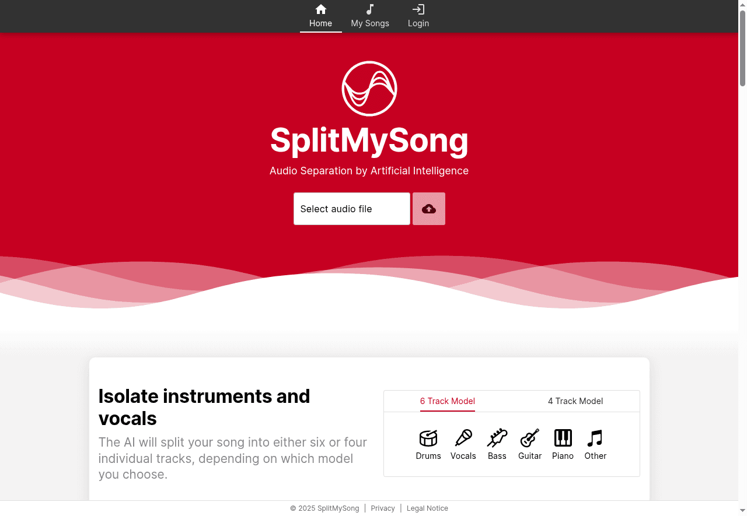Click the Audio Separation tagline text
747x516 pixels.
tap(369, 171)
